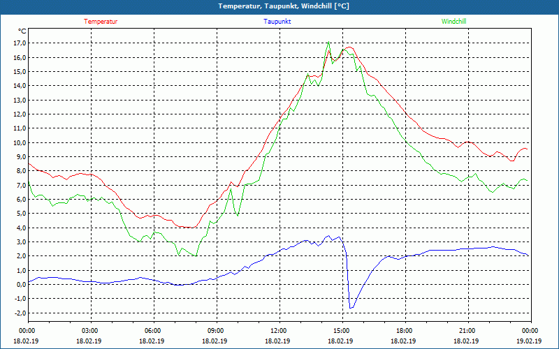Screen dimensions: 559x349
Task: Click the 19.02.19 date label
Action: tap(529, 341)
